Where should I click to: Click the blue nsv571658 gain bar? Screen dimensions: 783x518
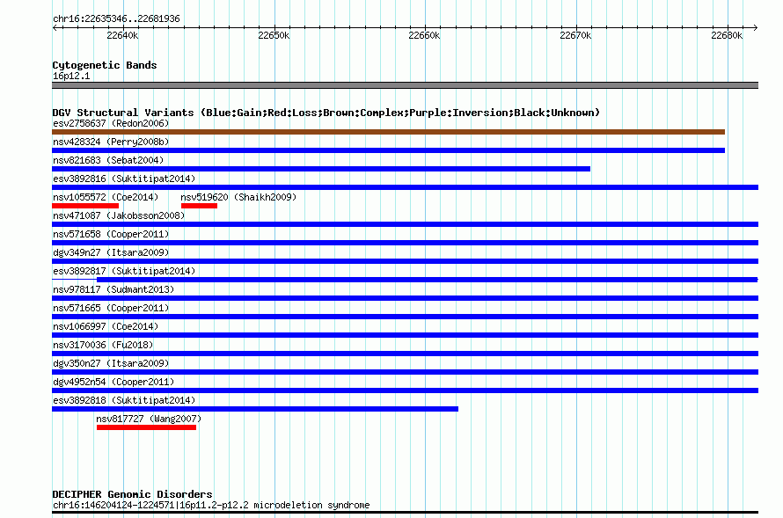405,243
